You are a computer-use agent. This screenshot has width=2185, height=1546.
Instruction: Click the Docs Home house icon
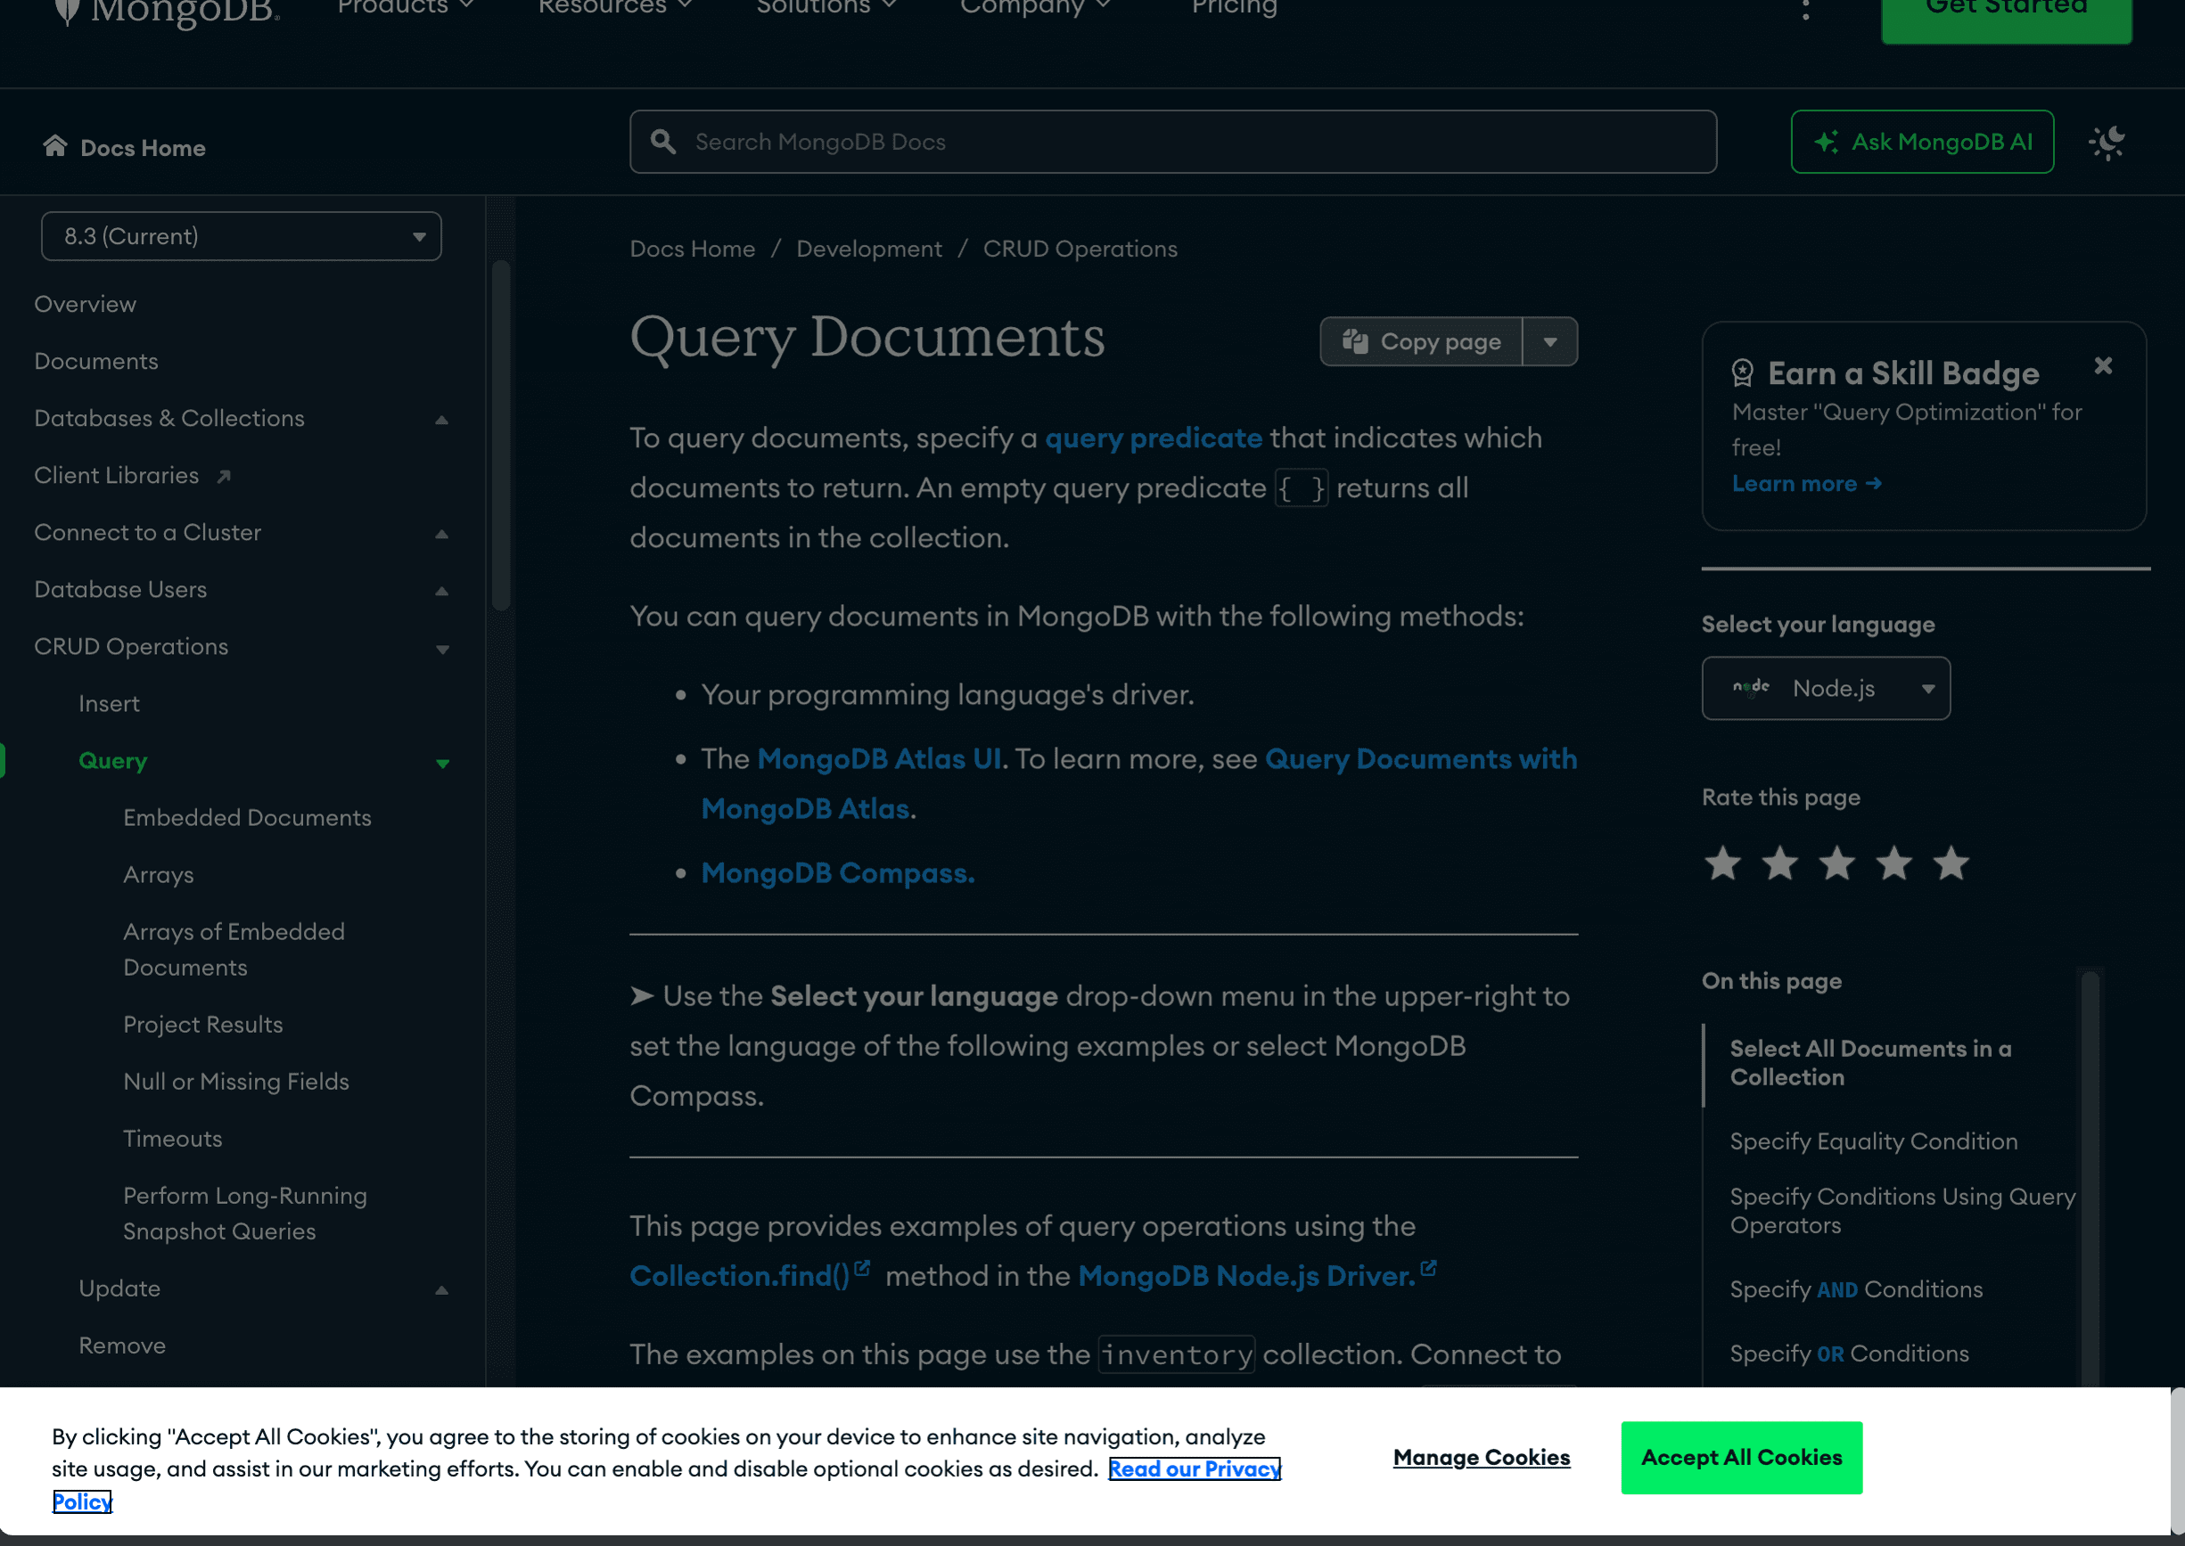(x=55, y=145)
